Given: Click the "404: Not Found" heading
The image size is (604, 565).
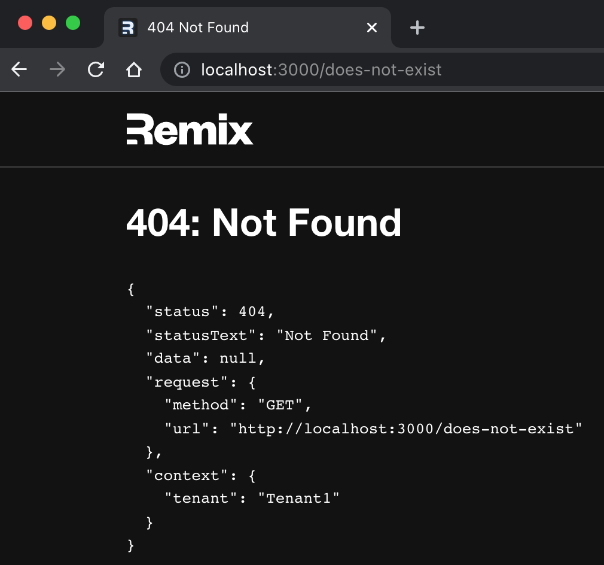Looking at the screenshot, I should [264, 223].
